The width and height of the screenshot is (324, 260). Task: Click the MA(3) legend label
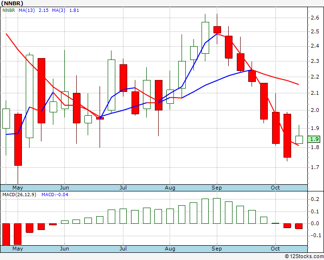coord(59,10)
